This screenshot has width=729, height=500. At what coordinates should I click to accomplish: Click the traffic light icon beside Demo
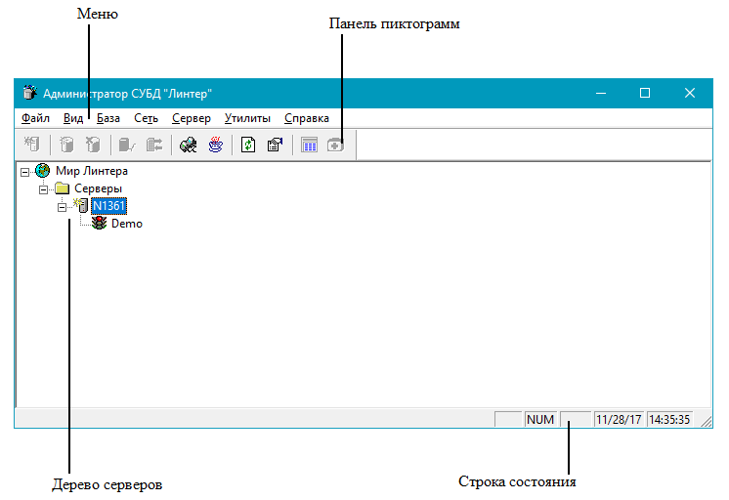coord(100,224)
